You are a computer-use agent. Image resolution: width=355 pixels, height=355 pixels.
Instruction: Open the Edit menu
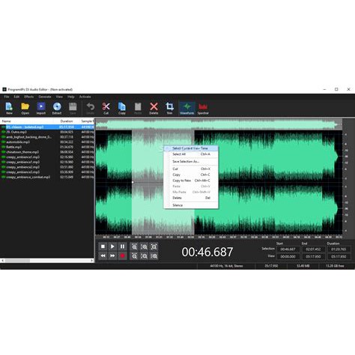point(16,97)
